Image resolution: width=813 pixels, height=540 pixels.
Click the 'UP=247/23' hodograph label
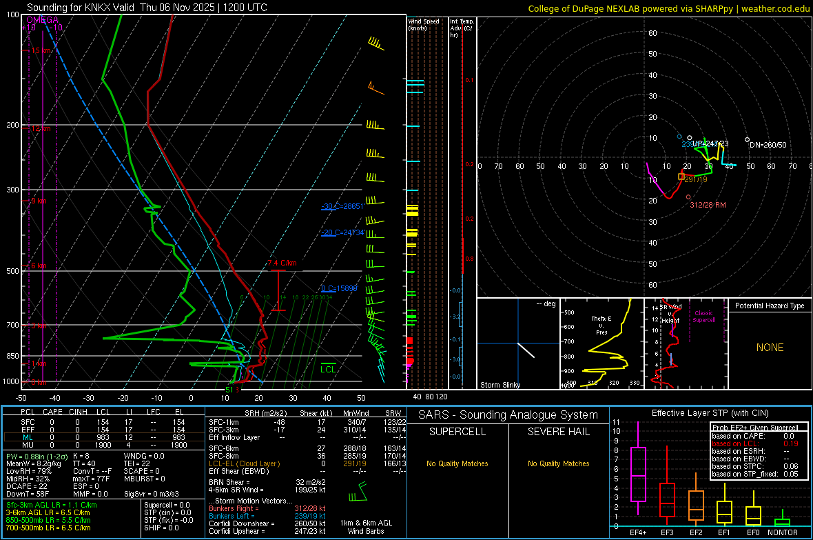(x=711, y=143)
